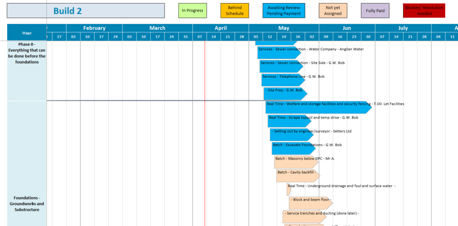
Task: Click the May month header
Action: click(x=284, y=28)
